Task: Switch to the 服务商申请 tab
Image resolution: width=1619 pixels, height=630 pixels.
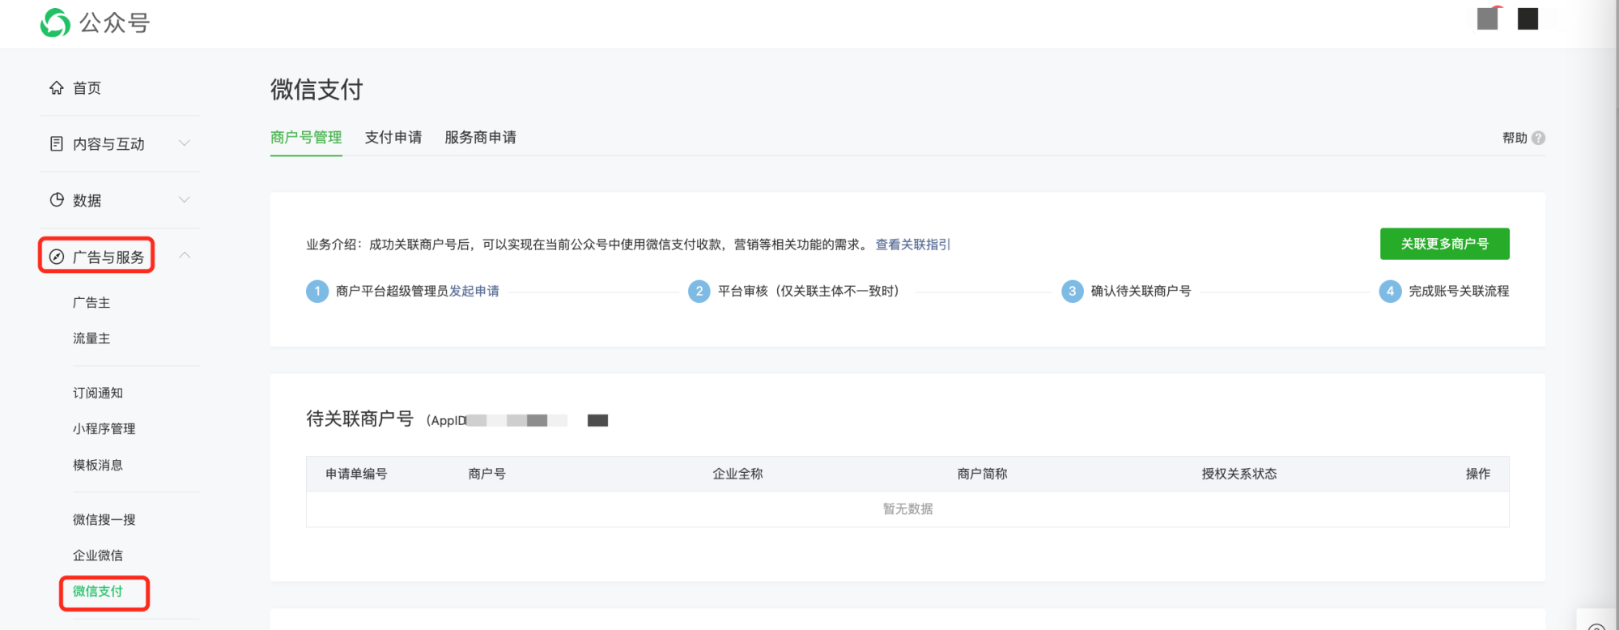Action: pyautogui.click(x=481, y=137)
